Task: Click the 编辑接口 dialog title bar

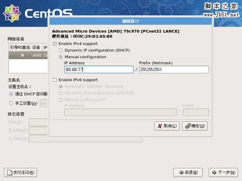Action: (131, 21)
